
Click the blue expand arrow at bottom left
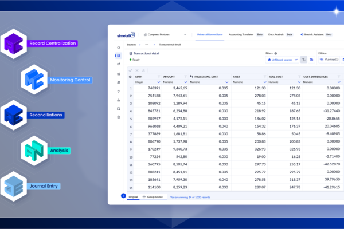123,196
